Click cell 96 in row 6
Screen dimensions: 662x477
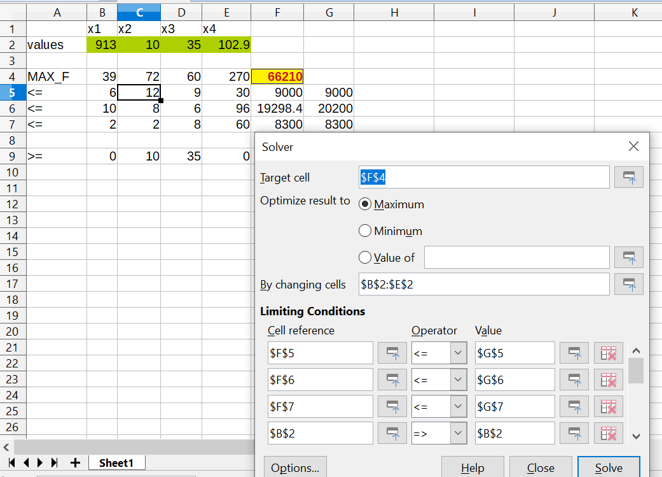point(226,109)
